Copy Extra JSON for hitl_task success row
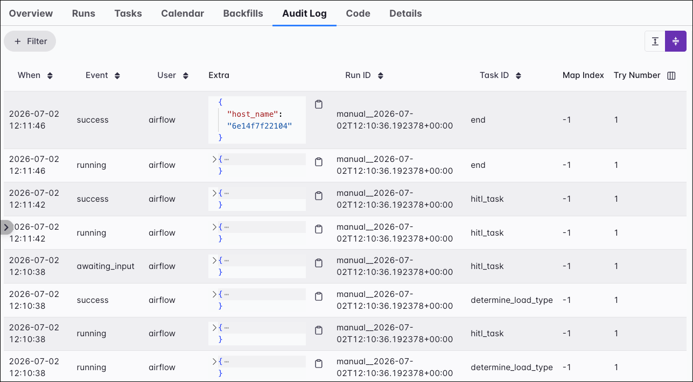Screen dimensions: 693x382 click(318, 196)
